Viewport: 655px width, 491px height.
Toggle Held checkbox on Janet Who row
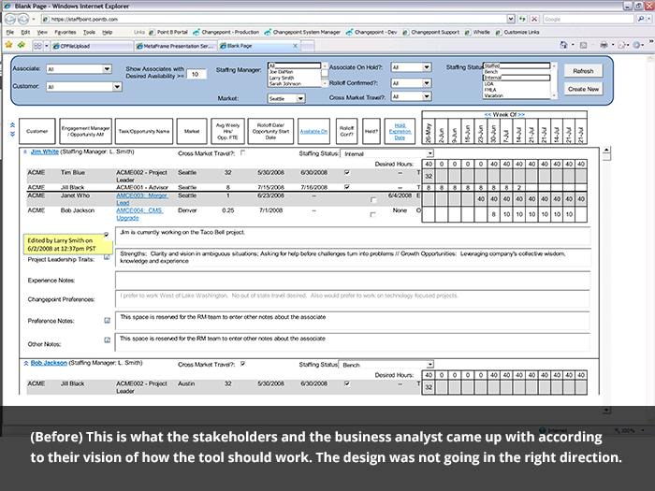(x=373, y=200)
